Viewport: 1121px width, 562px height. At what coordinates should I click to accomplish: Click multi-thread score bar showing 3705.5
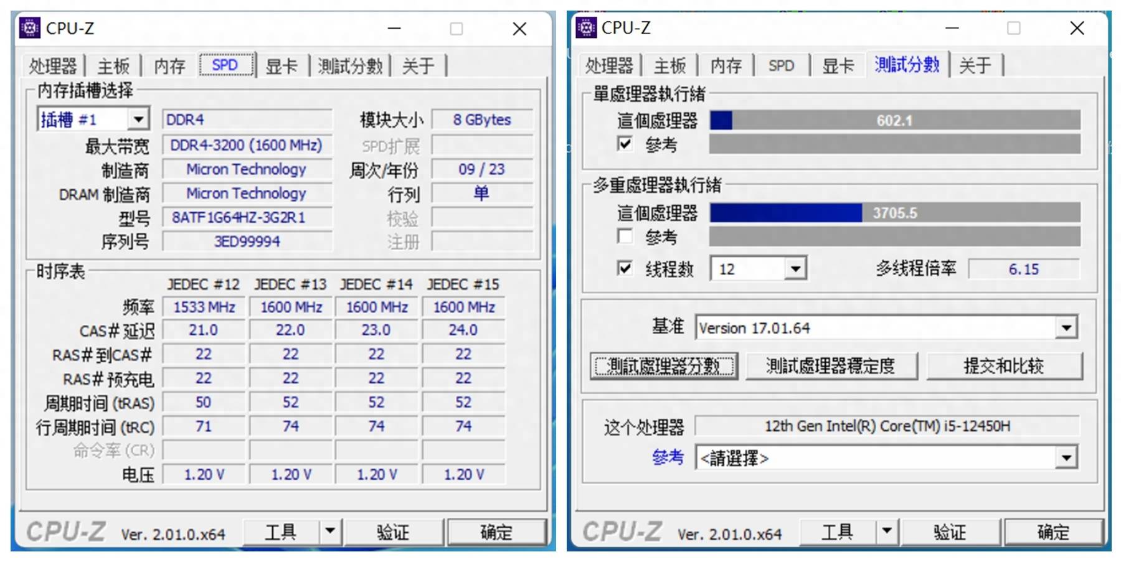click(895, 213)
